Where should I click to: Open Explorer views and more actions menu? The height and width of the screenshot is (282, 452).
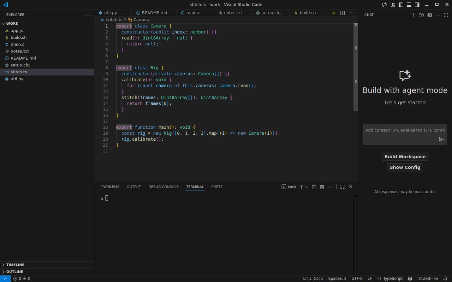[87, 15]
